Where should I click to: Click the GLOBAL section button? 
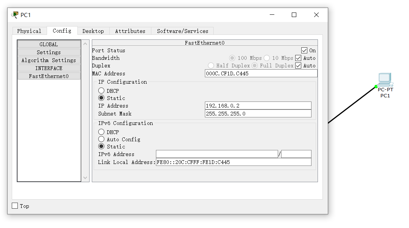coord(49,44)
